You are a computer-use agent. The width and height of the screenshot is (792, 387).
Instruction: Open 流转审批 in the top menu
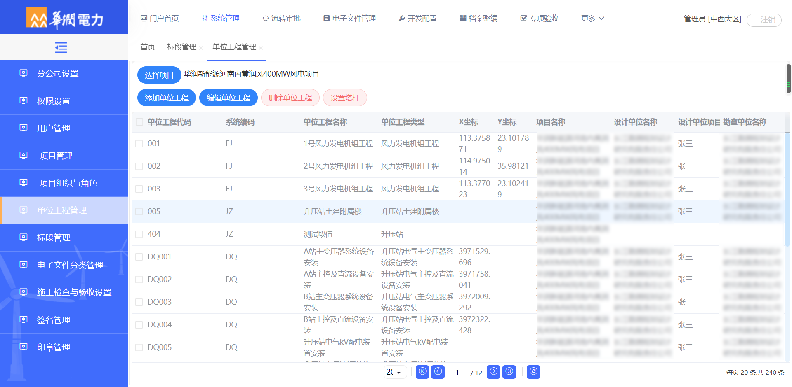pos(282,19)
